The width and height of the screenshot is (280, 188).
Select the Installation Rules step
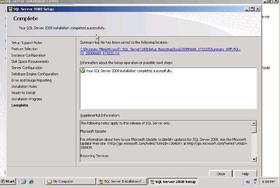pyautogui.click(x=24, y=87)
